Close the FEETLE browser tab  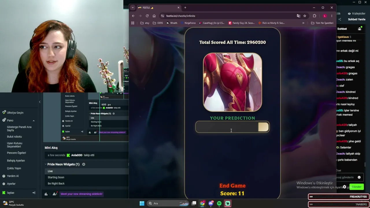click(x=178, y=8)
